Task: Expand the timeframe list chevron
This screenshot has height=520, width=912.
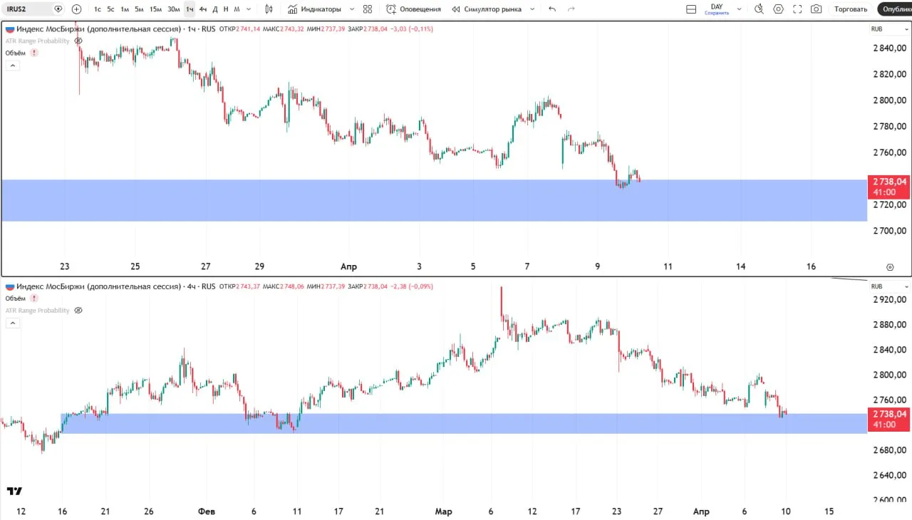Action: (x=248, y=9)
